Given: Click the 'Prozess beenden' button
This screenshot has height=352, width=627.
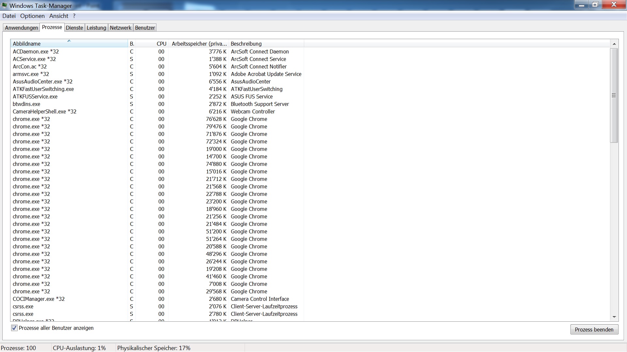Looking at the screenshot, I should [x=594, y=330].
